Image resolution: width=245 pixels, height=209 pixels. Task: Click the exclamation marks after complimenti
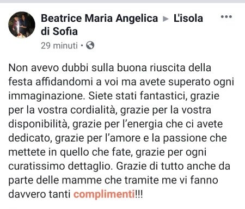click(139, 194)
